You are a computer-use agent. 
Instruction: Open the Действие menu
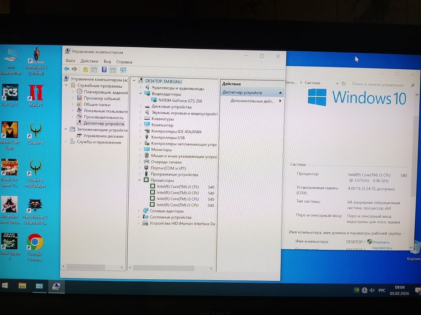(x=89, y=61)
